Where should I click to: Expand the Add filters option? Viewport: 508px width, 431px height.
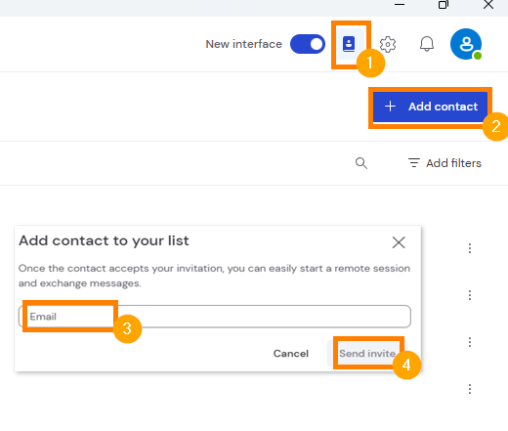coord(444,163)
